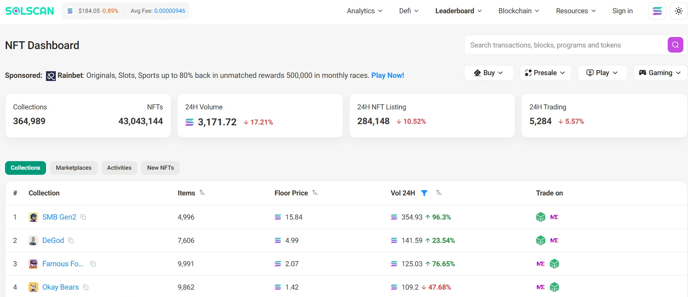Copy the DeGod collection address
Image resolution: width=688 pixels, height=297 pixels.
tap(71, 241)
